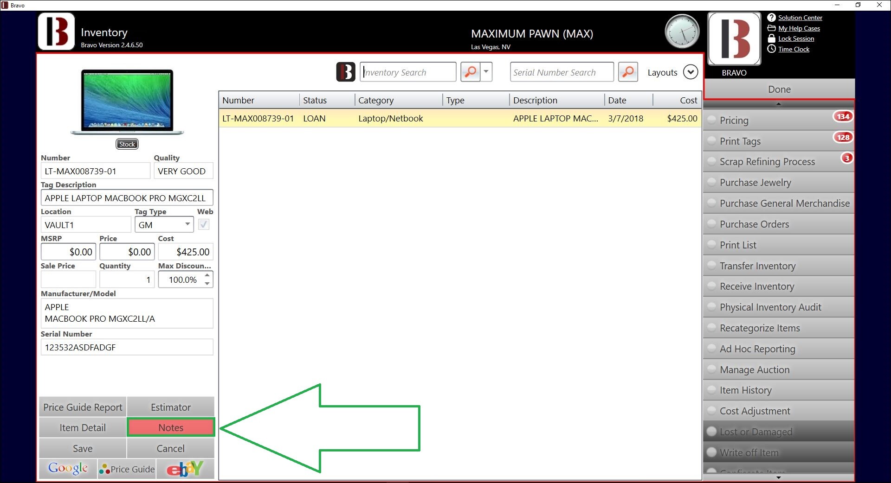
Task: Click the Done button
Action: [x=779, y=89]
